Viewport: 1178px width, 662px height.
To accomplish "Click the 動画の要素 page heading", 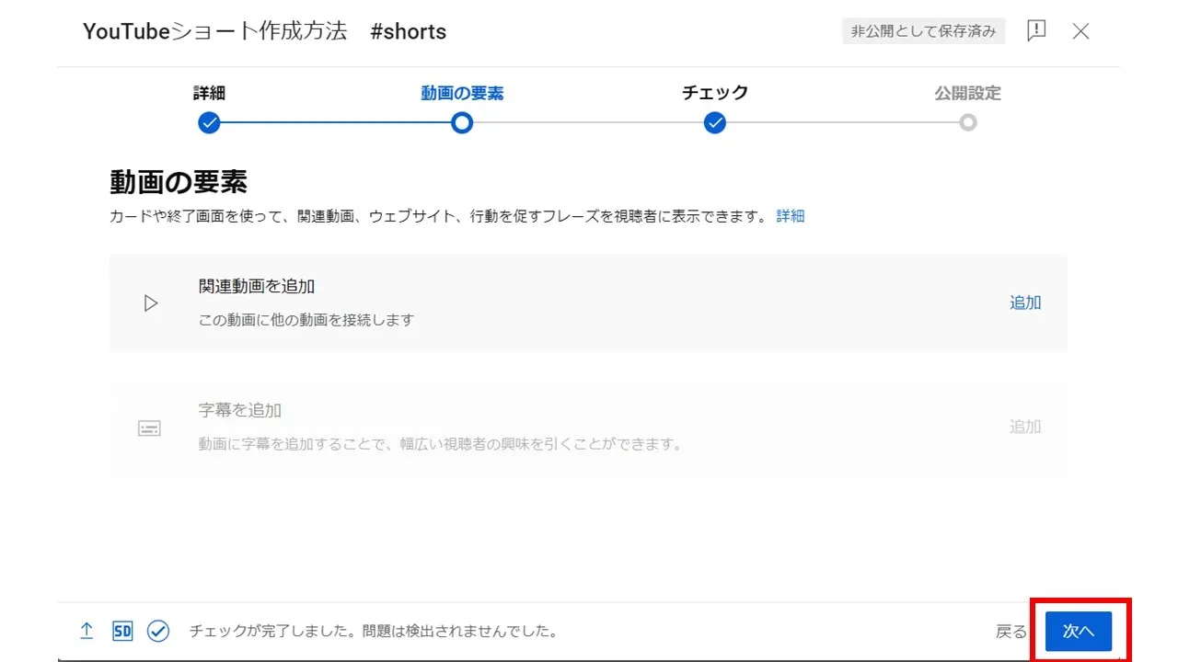I will 179,182.
